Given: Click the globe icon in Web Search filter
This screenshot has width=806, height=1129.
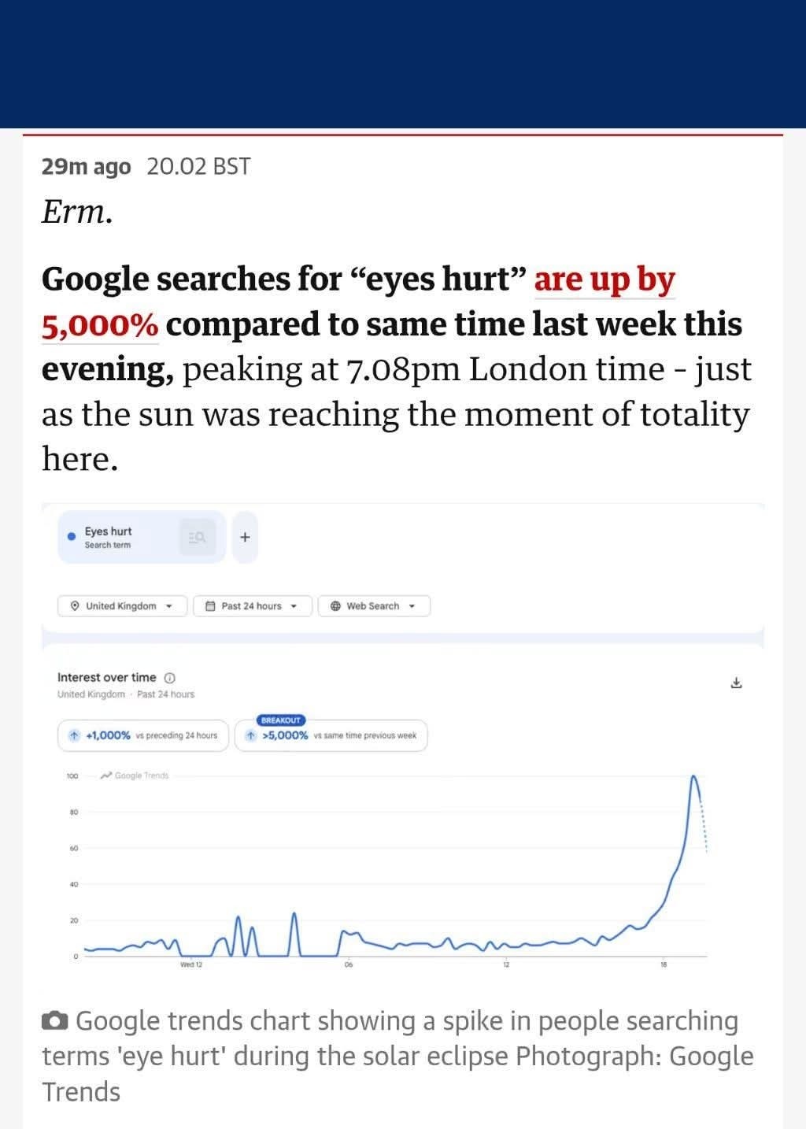Looking at the screenshot, I should pyautogui.click(x=335, y=606).
